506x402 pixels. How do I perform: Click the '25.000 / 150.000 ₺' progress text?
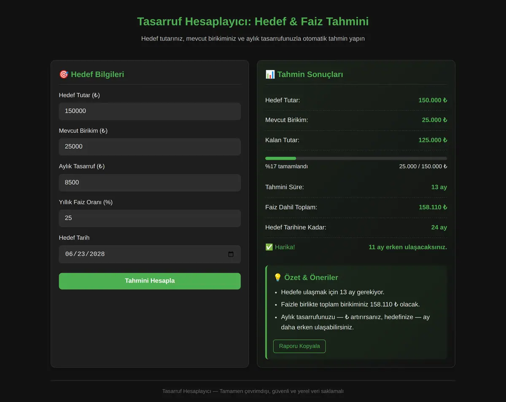click(423, 166)
